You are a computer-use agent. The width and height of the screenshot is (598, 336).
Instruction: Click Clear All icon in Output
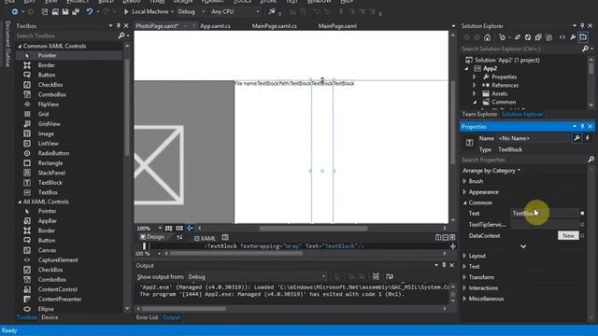tap(376, 276)
